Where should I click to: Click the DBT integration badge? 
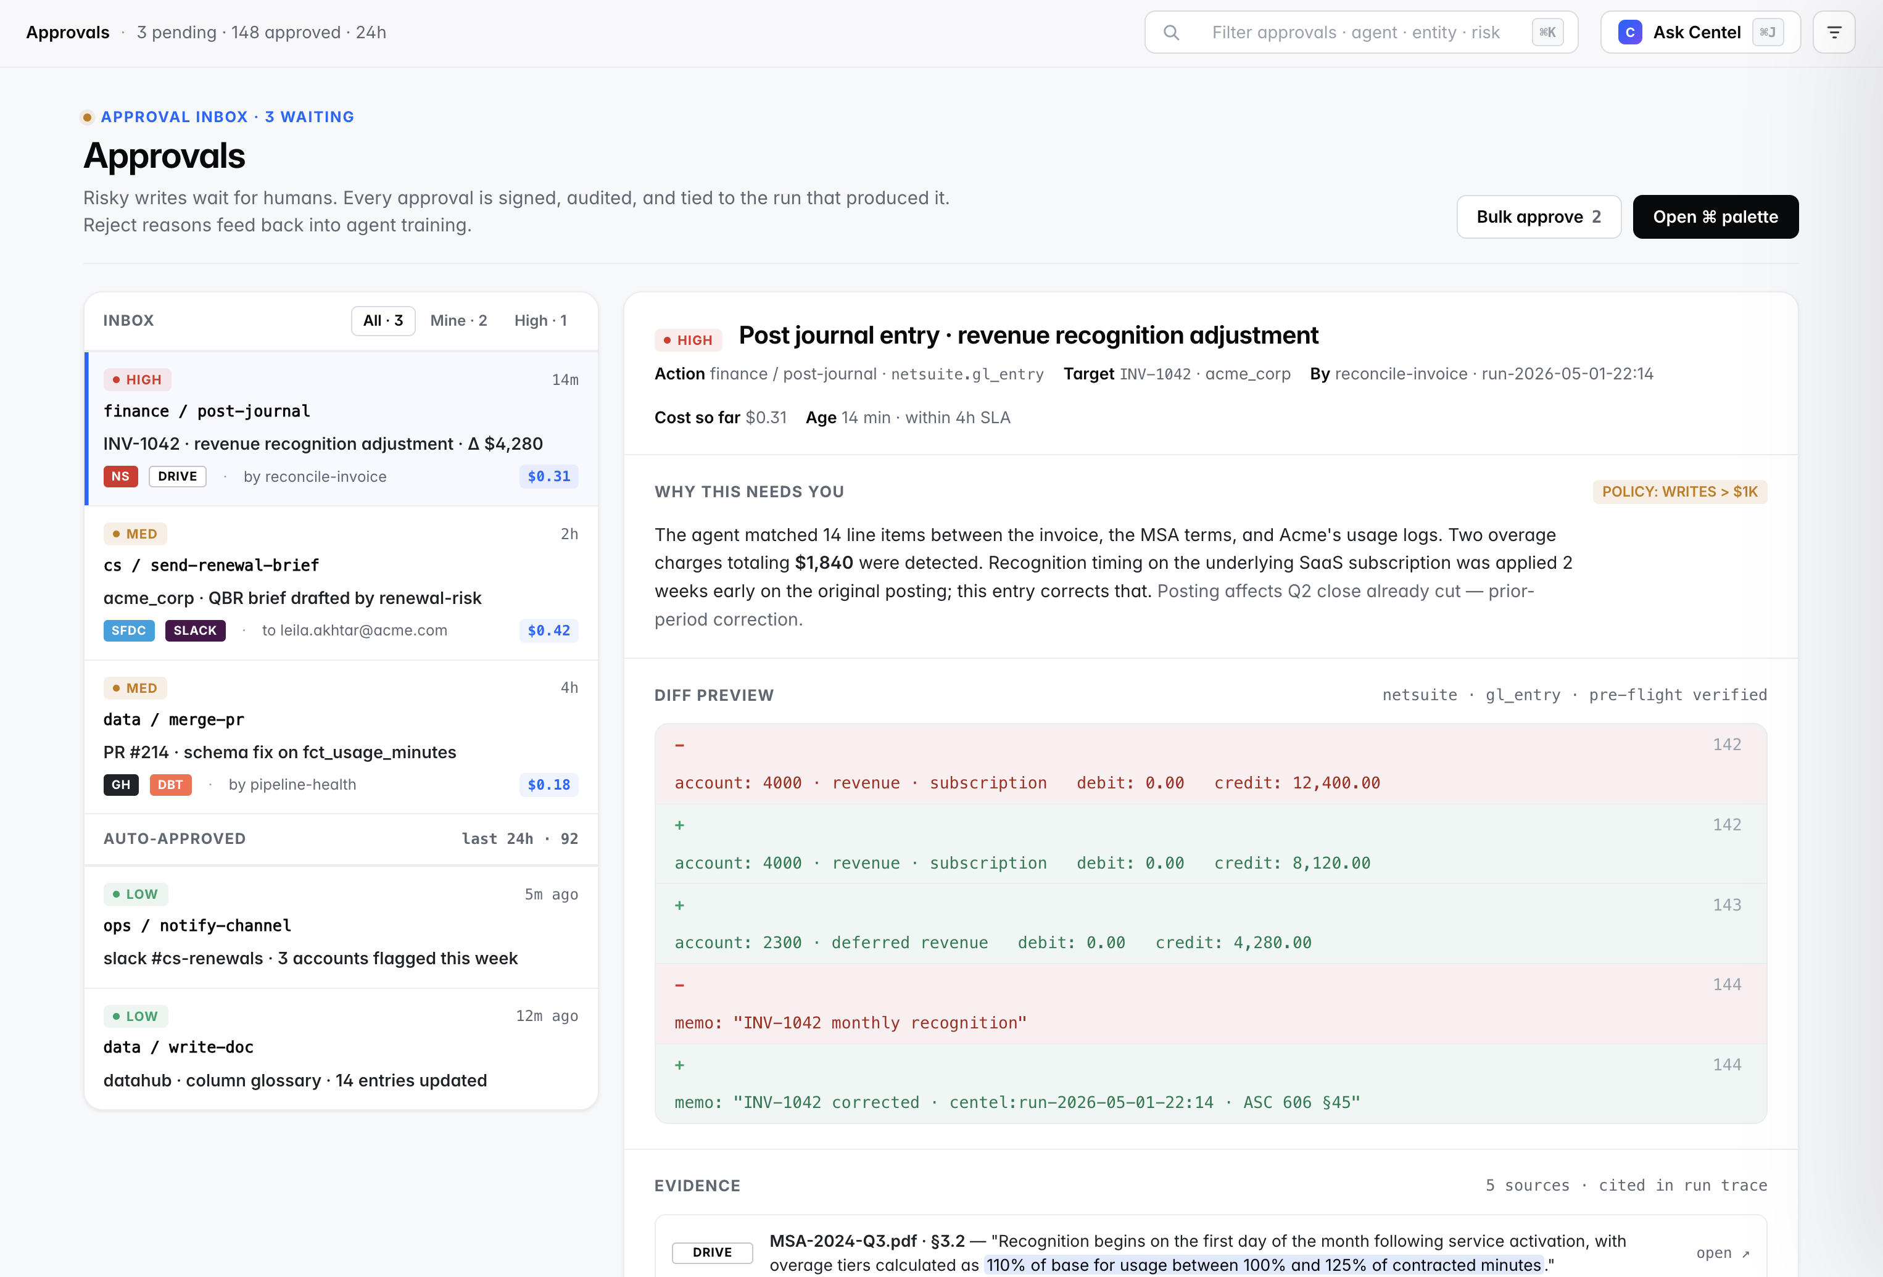pyautogui.click(x=170, y=784)
